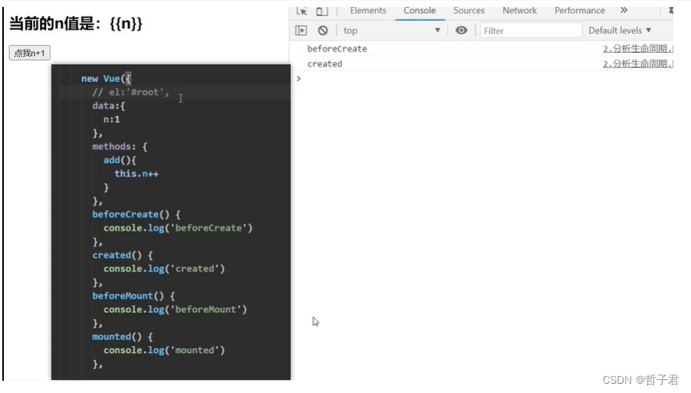Open the top context dropdown
The image size is (691, 393).
point(392,31)
